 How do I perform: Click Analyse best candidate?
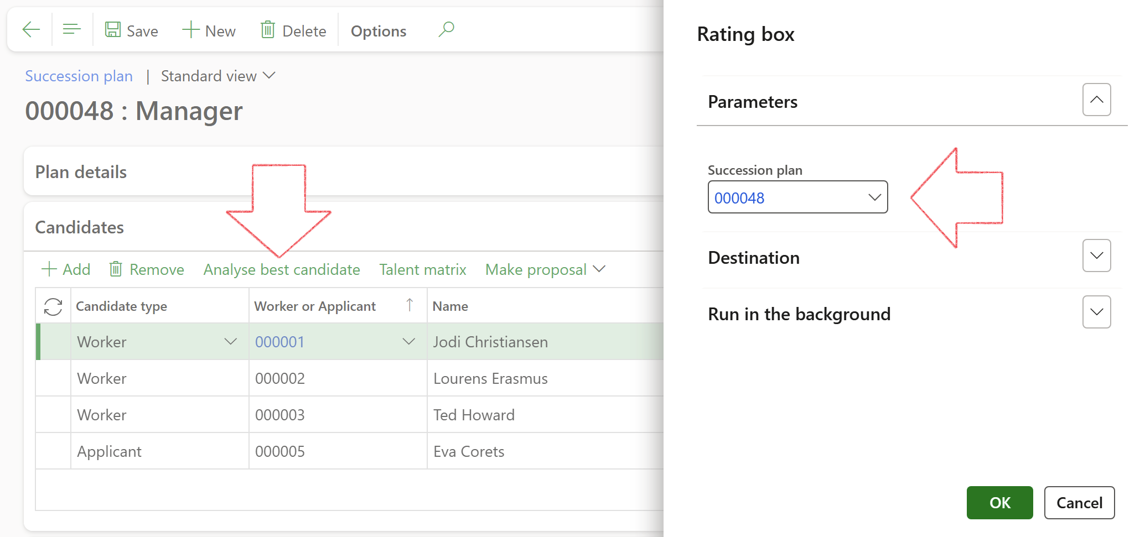point(282,269)
